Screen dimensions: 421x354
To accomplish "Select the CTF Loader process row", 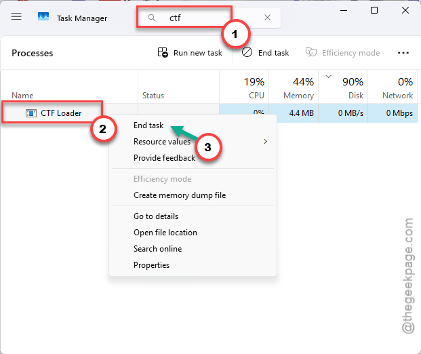I will point(209,113).
